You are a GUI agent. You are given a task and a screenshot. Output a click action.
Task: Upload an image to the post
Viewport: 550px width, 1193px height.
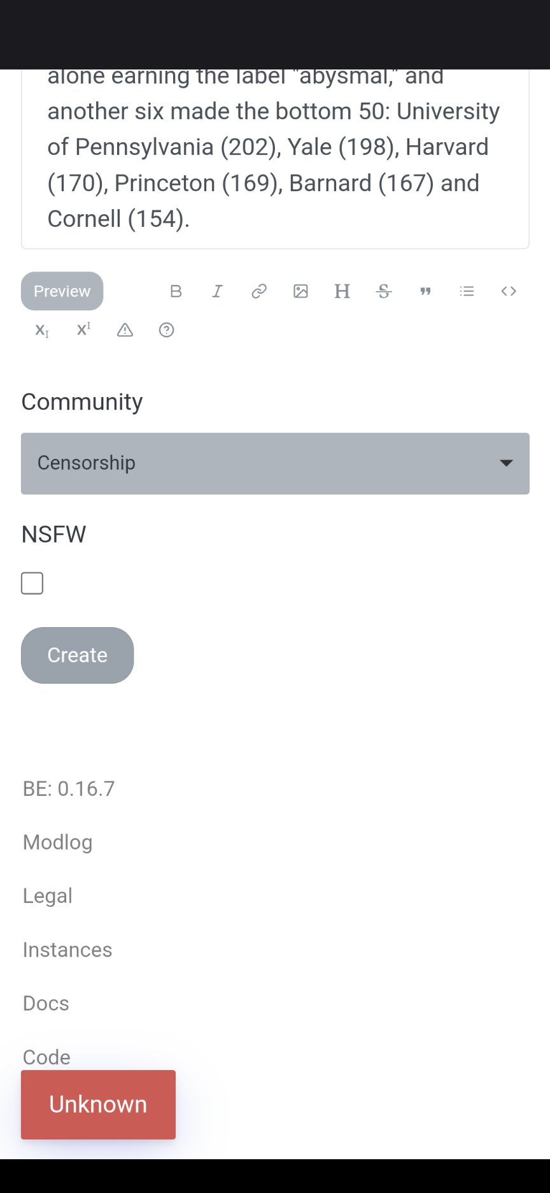[301, 291]
